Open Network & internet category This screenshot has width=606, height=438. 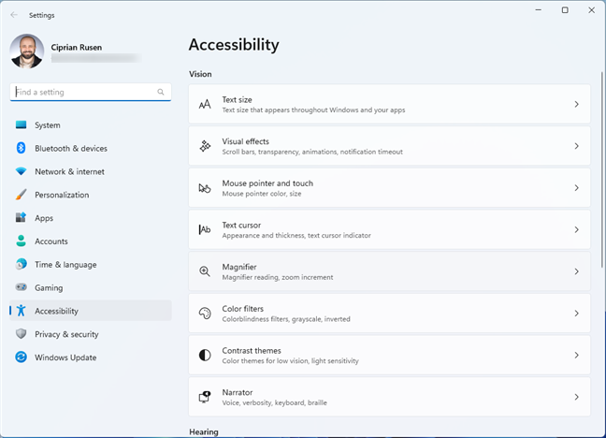tap(91, 171)
